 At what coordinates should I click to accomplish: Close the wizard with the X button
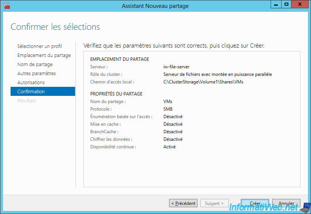tap(300, 5)
